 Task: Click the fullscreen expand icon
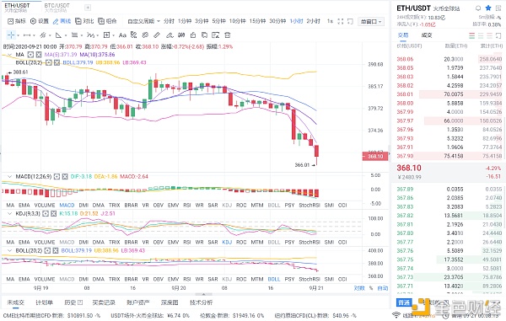341,21
